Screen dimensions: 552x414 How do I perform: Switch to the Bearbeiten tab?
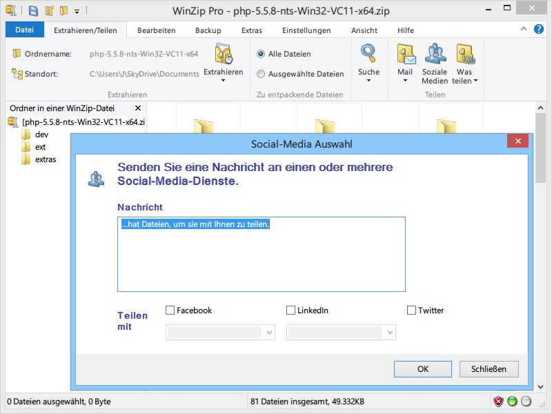click(157, 30)
